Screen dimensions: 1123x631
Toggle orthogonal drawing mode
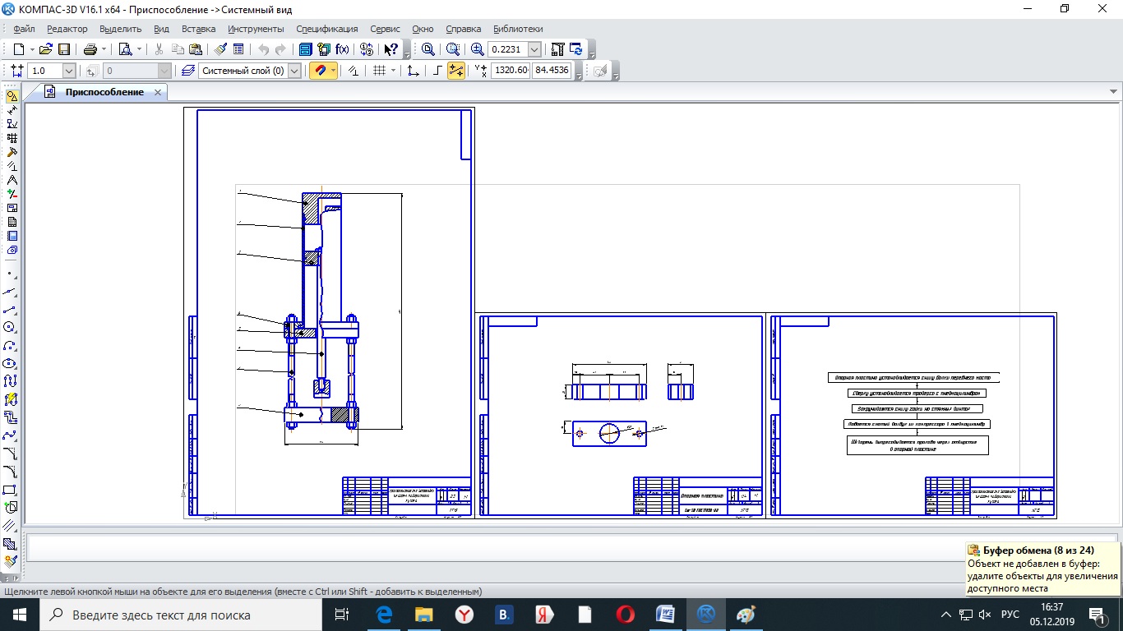tap(437, 71)
